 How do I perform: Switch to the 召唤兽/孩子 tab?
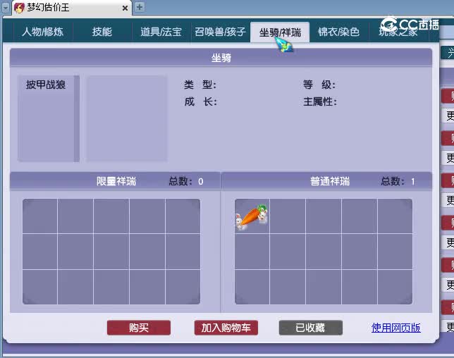pos(221,32)
